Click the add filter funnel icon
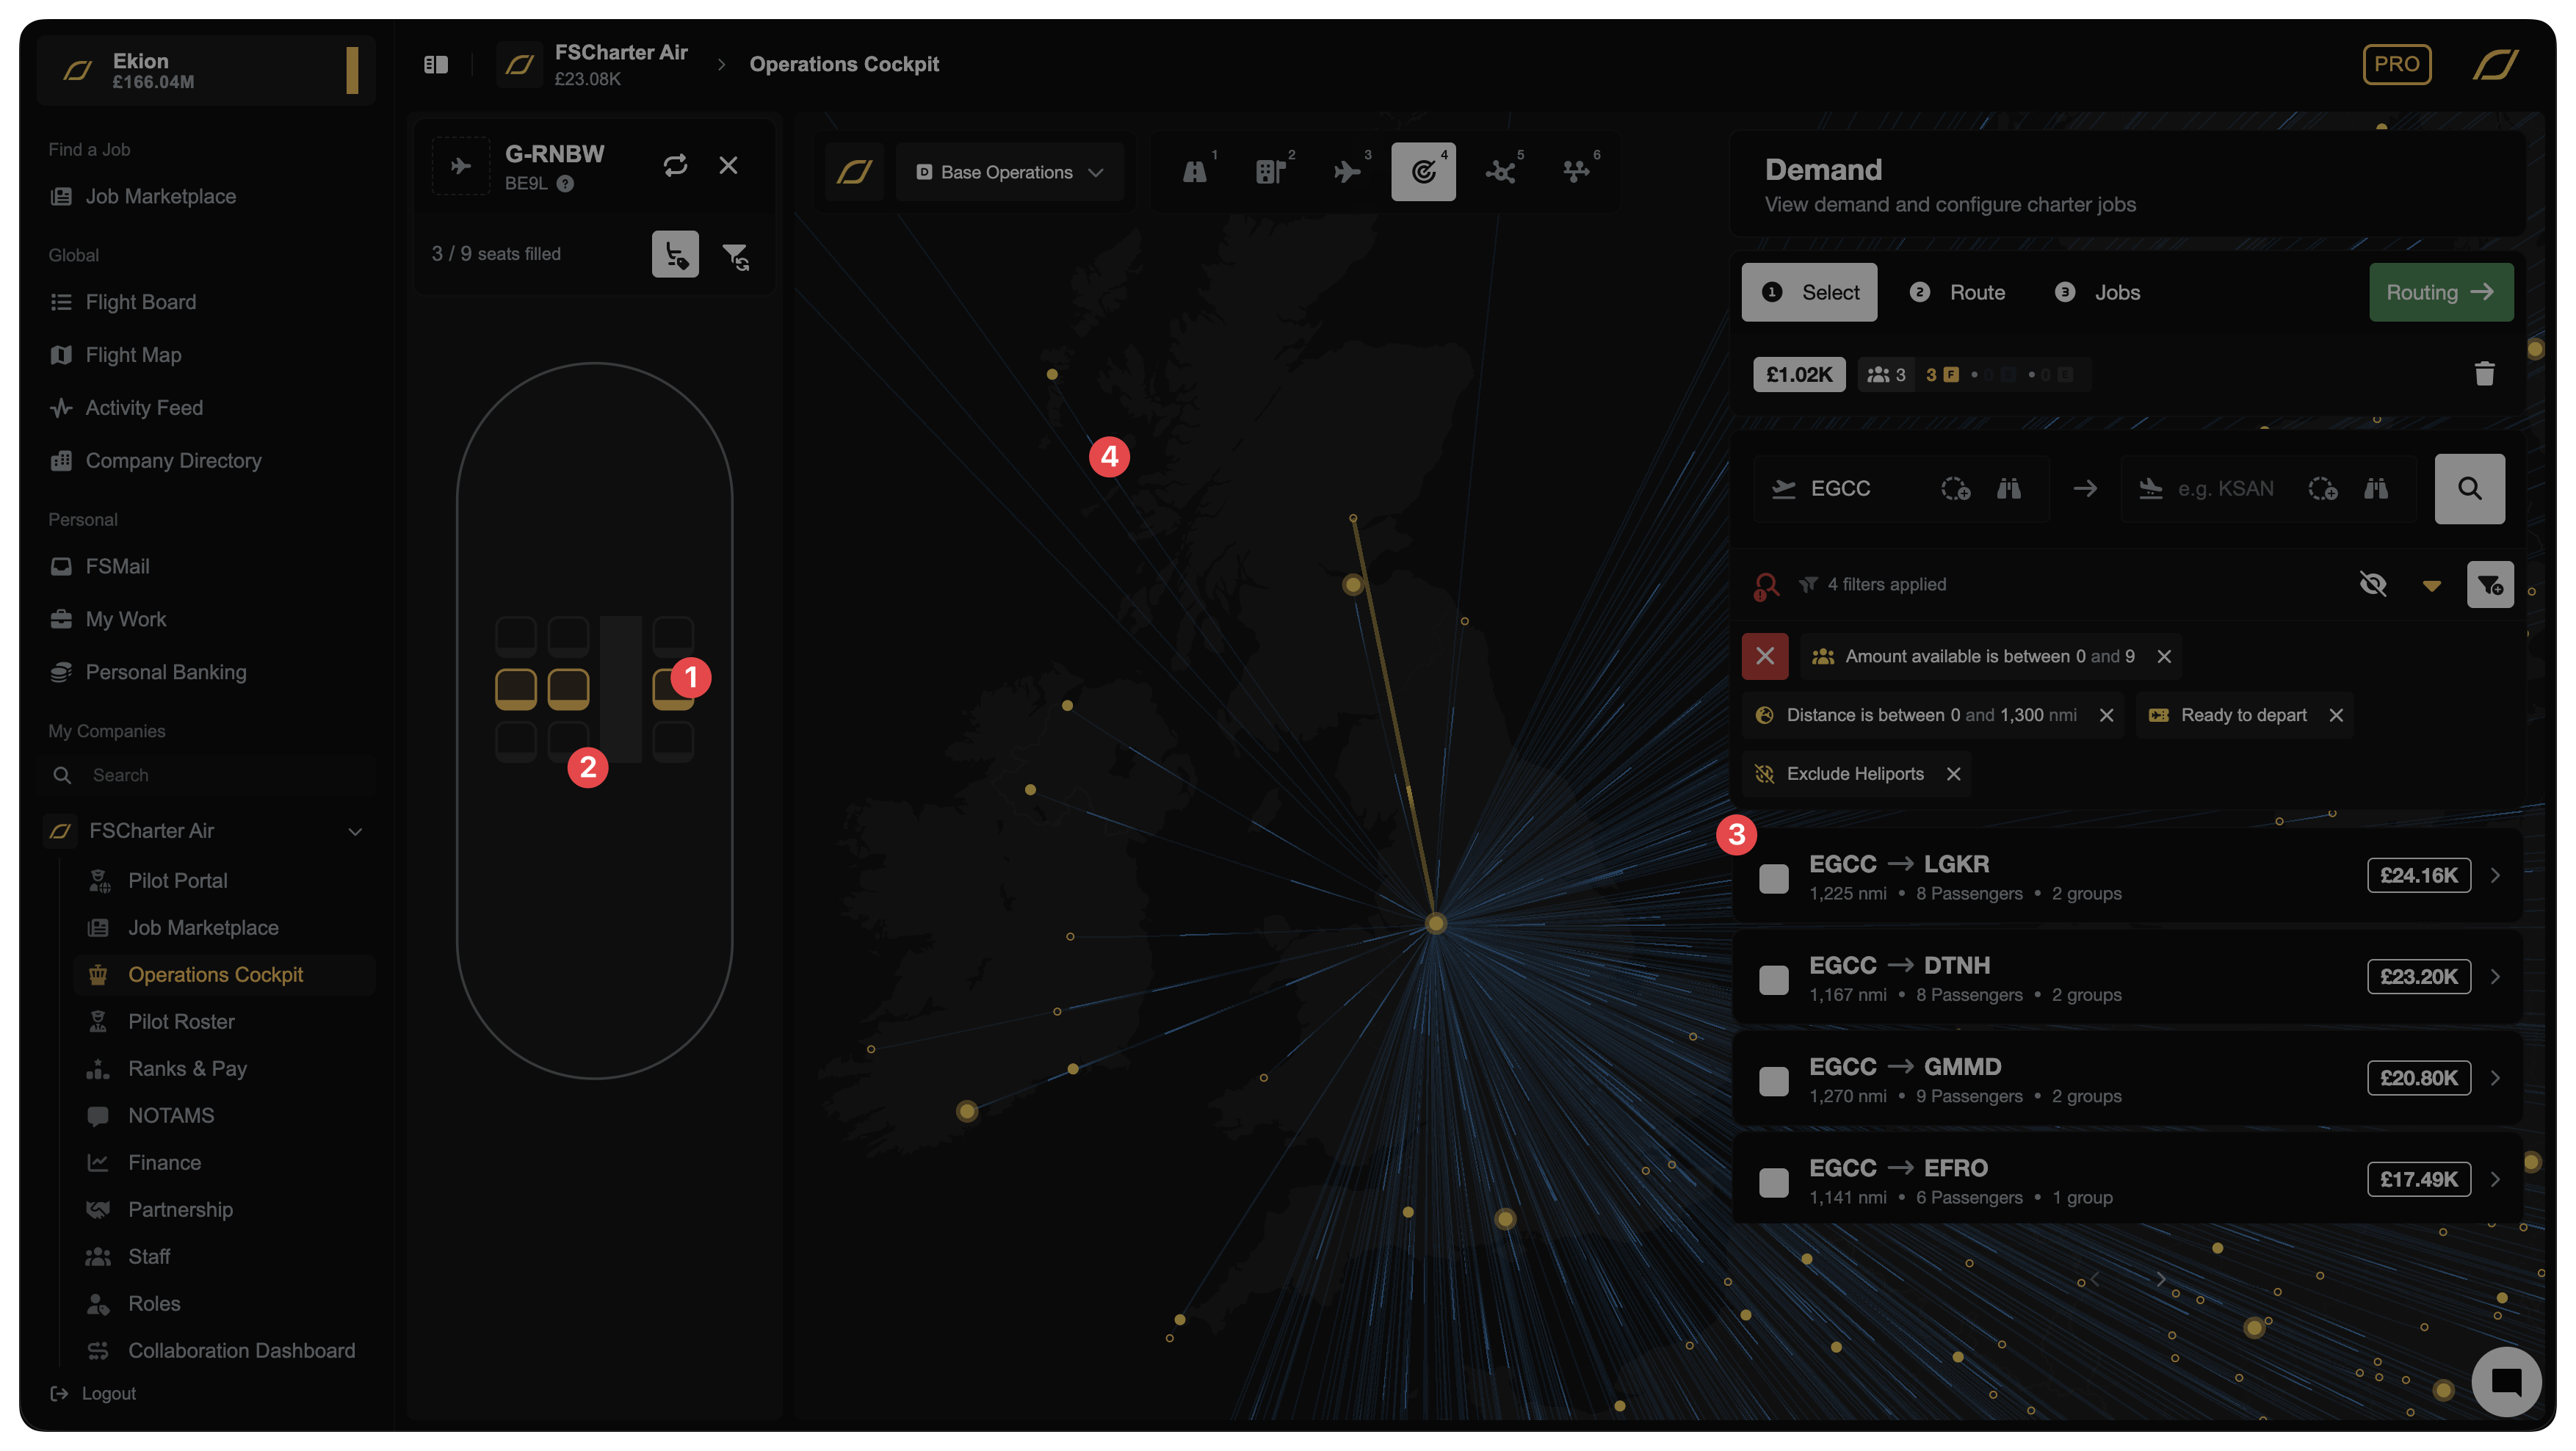2576x1451 pixels. [x=2489, y=585]
